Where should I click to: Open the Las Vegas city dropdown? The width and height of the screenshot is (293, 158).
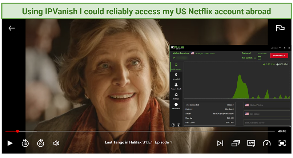point(267,114)
